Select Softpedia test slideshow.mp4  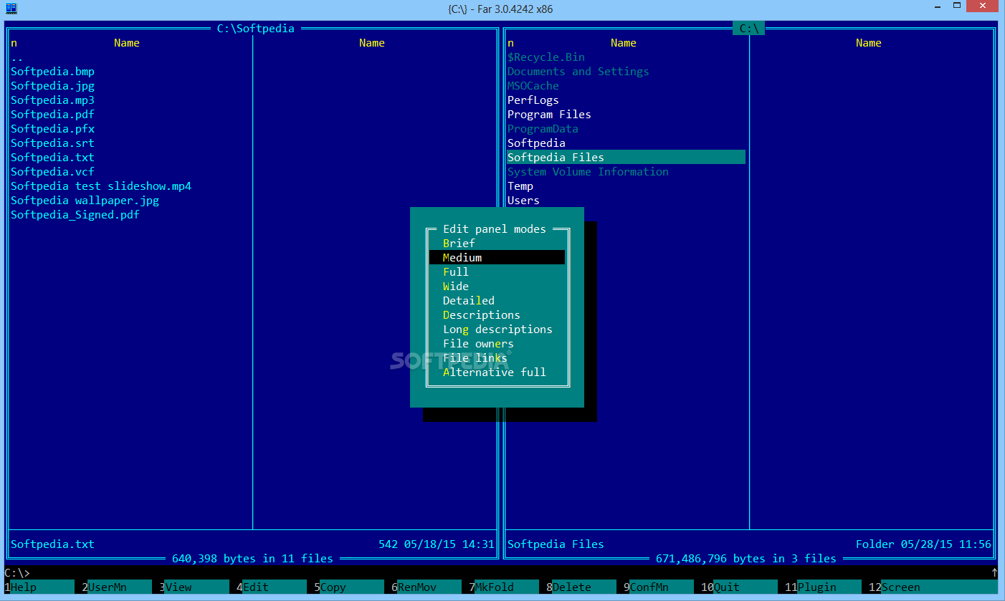tap(101, 186)
